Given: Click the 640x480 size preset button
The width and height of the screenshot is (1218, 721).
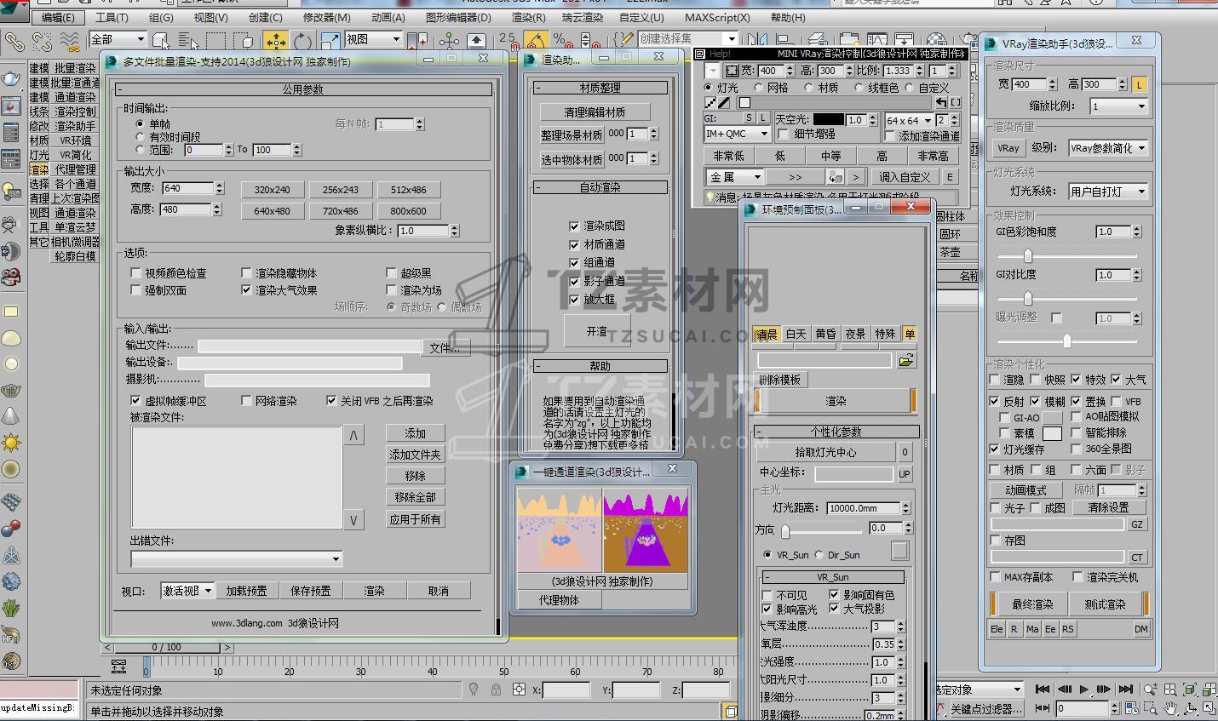Looking at the screenshot, I should pos(272,211).
